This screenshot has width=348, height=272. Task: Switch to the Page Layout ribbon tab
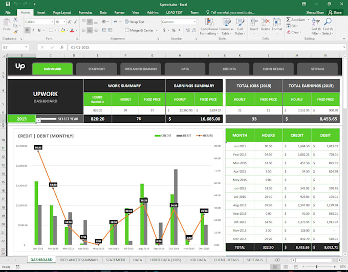coord(62,12)
